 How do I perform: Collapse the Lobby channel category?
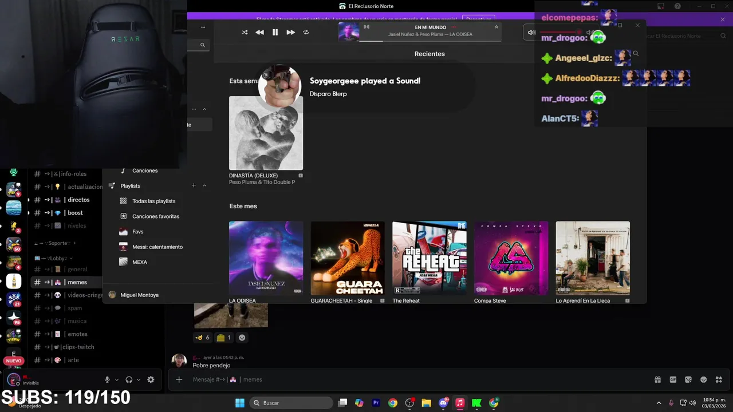click(x=54, y=258)
